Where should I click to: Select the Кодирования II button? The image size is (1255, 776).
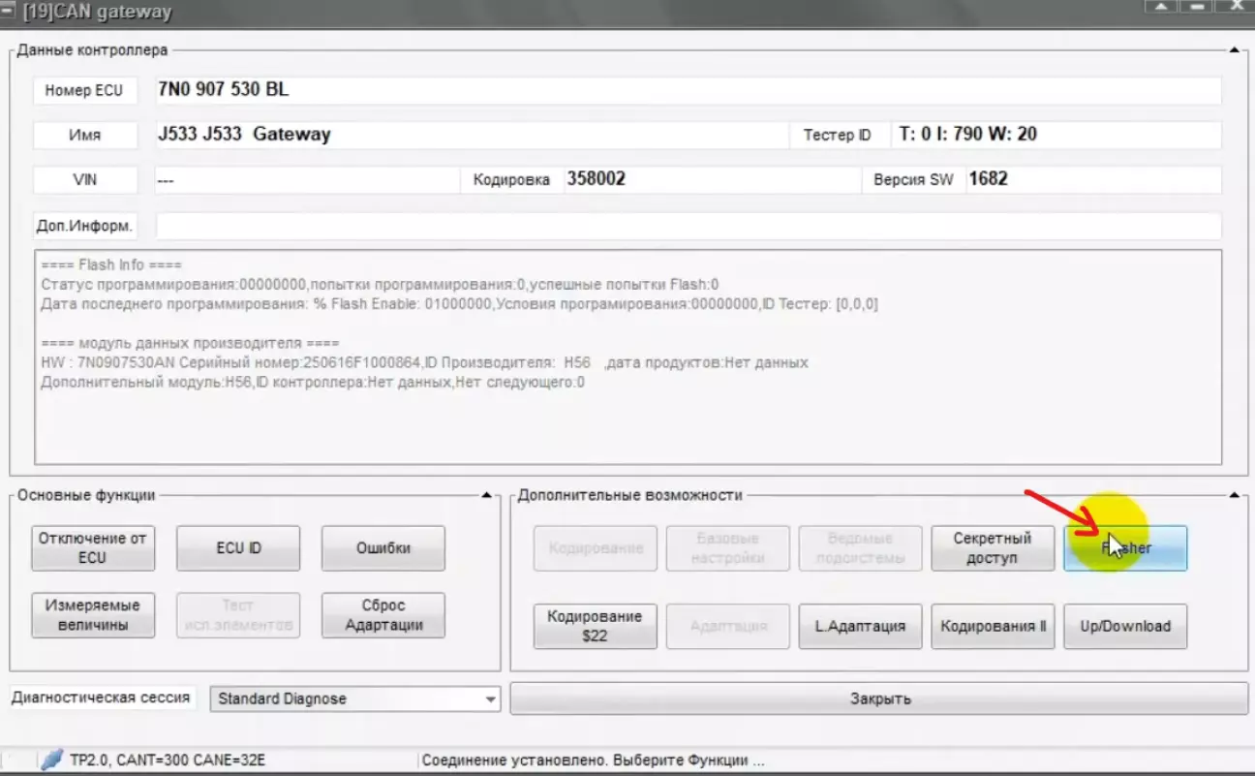click(993, 626)
